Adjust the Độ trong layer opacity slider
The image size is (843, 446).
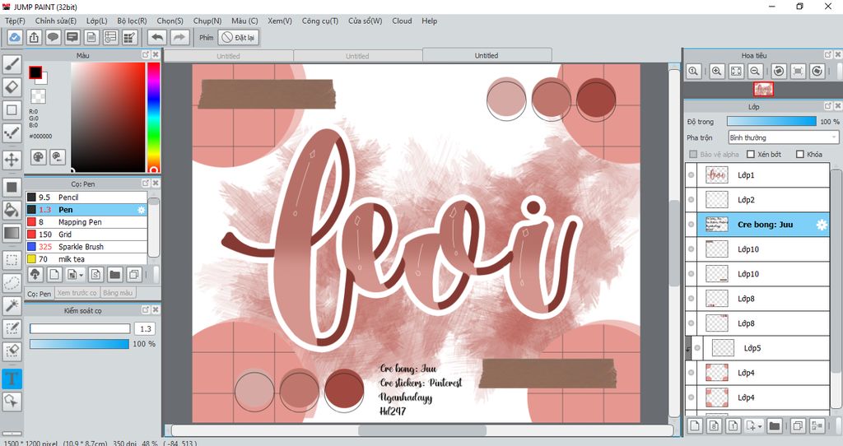tap(771, 122)
